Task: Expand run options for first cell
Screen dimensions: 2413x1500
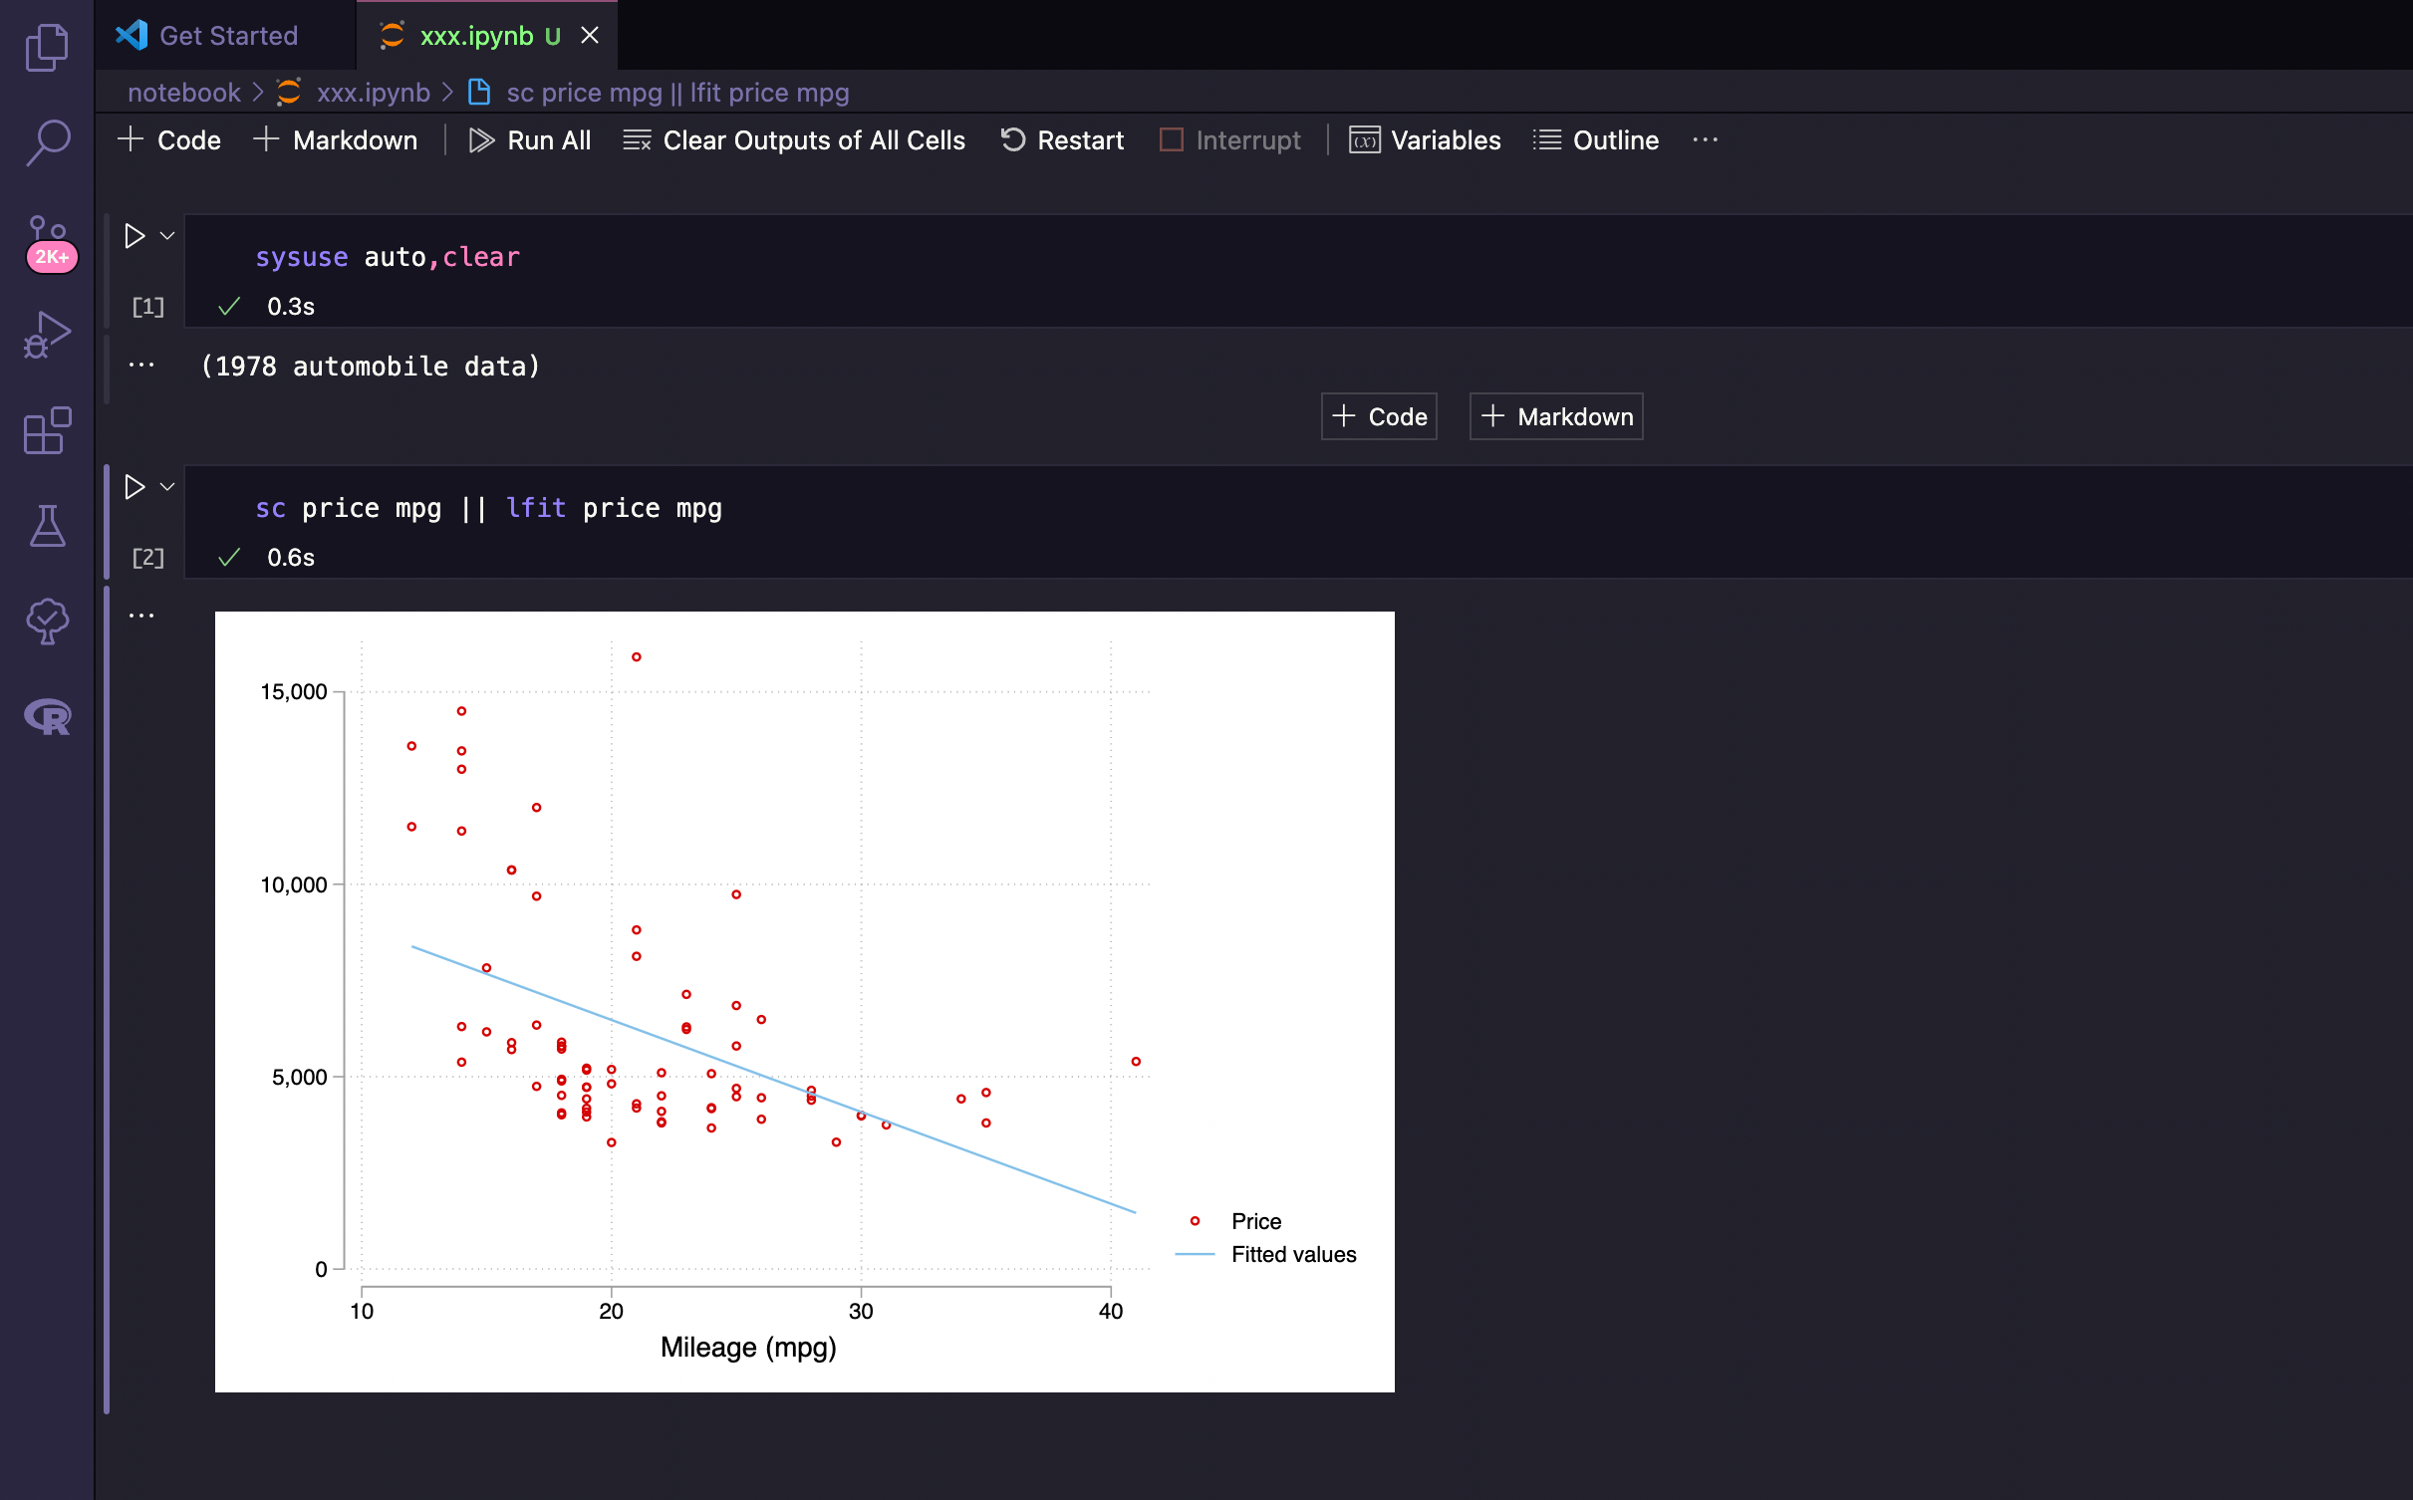Action: (x=167, y=236)
